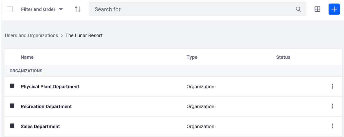Open the Recreation Department organization
This screenshot has width=344, height=137.
click(x=46, y=107)
